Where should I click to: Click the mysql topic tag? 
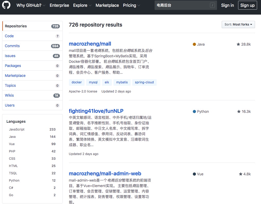(x=93, y=82)
